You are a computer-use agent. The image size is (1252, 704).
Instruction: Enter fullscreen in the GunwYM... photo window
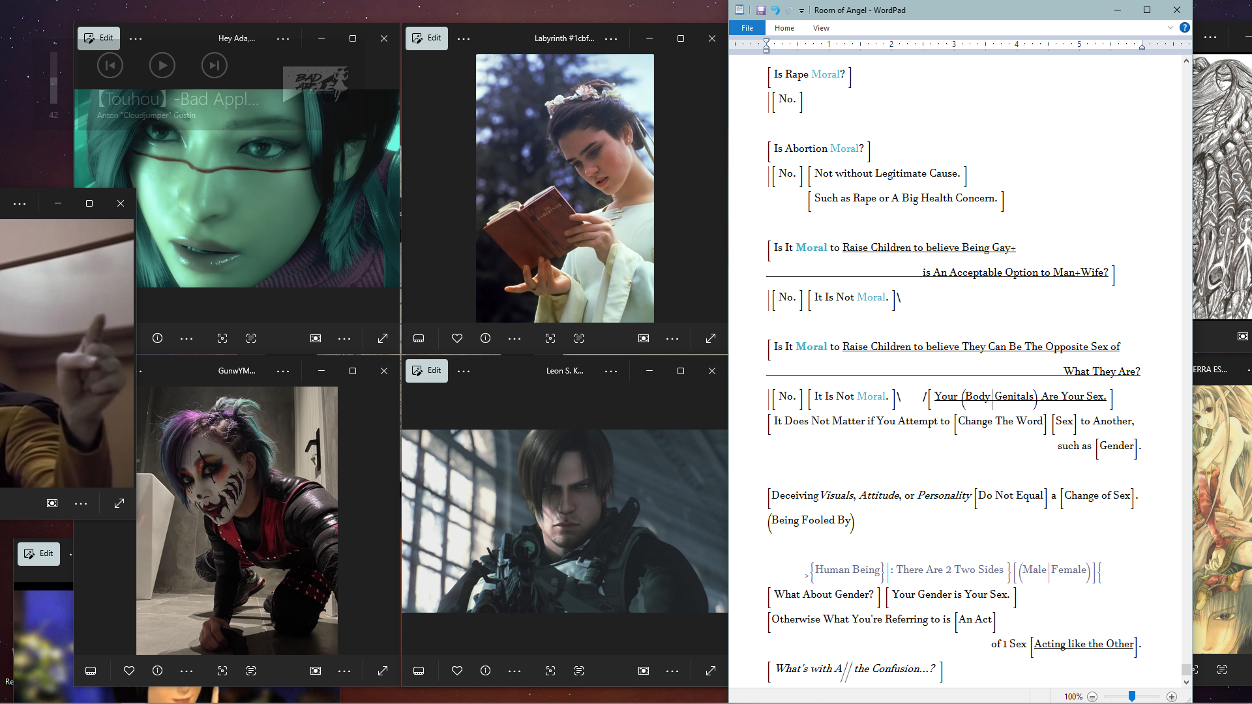(383, 671)
